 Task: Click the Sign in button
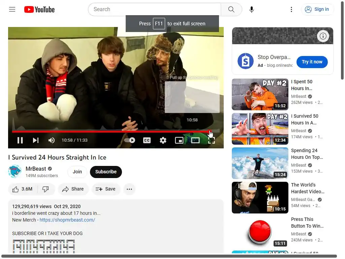(x=317, y=9)
